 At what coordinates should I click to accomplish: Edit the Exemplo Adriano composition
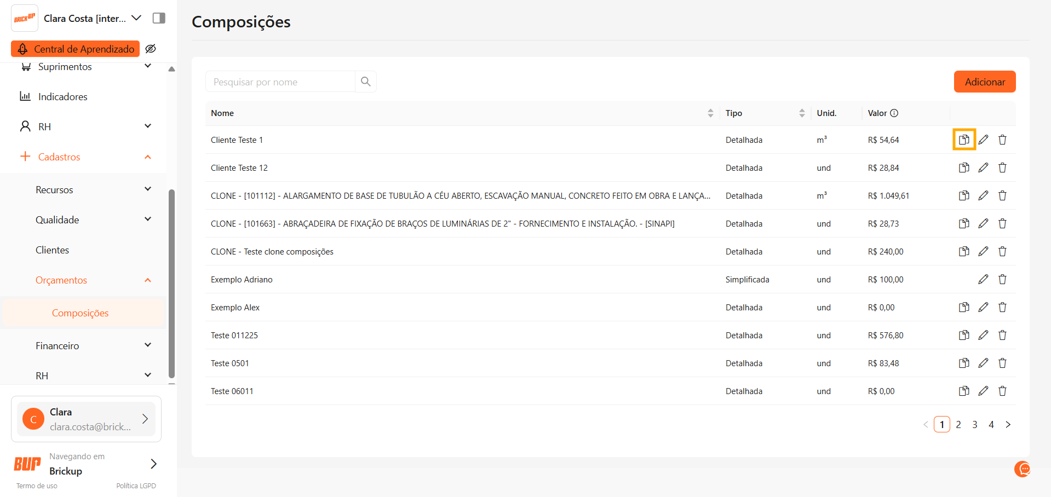click(x=983, y=279)
